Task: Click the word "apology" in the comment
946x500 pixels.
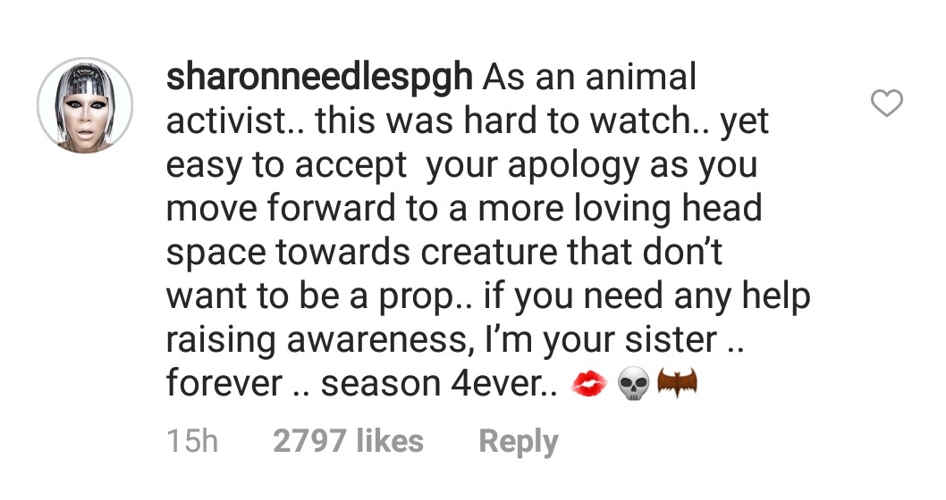Action: (558, 165)
